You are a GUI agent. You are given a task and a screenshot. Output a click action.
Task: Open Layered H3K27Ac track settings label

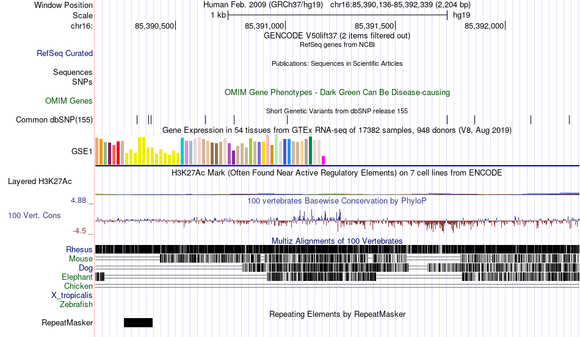pyautogui.click(x=40, y=181)
